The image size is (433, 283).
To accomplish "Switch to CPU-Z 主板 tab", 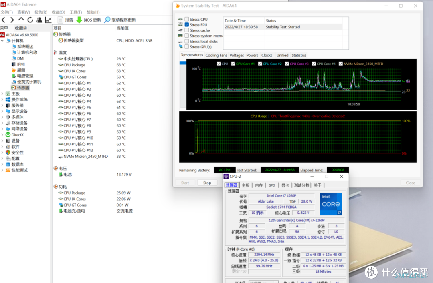I will [245, 185].
